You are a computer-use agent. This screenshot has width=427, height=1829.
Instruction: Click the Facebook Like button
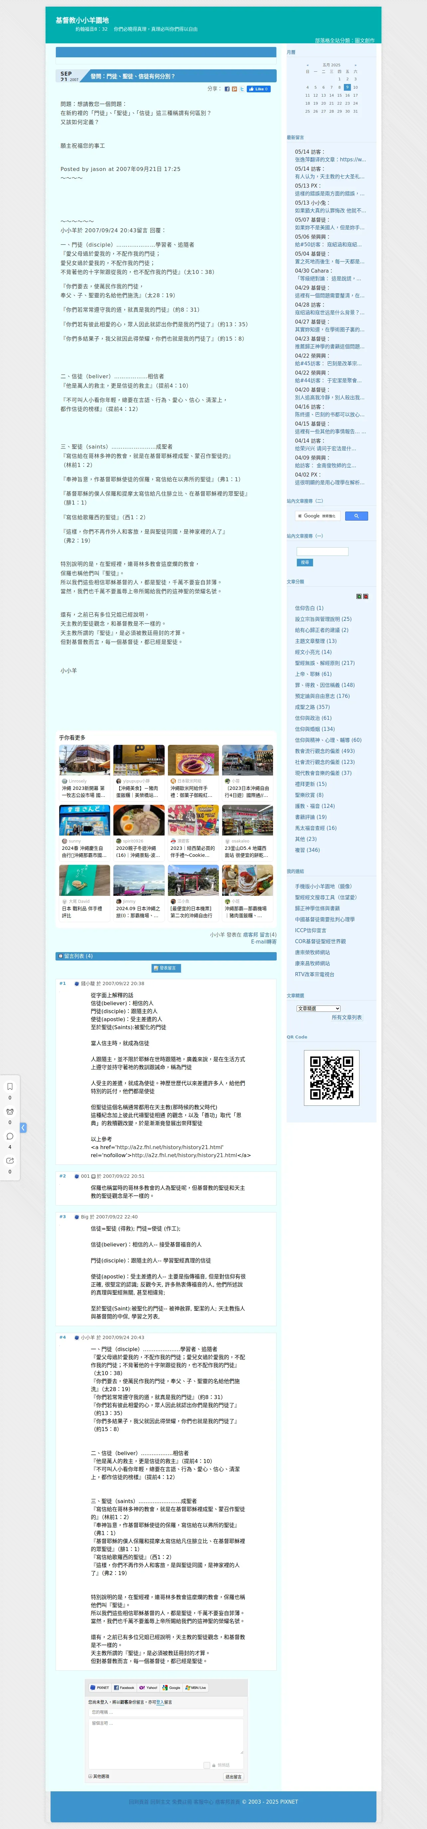coord(258,89)
